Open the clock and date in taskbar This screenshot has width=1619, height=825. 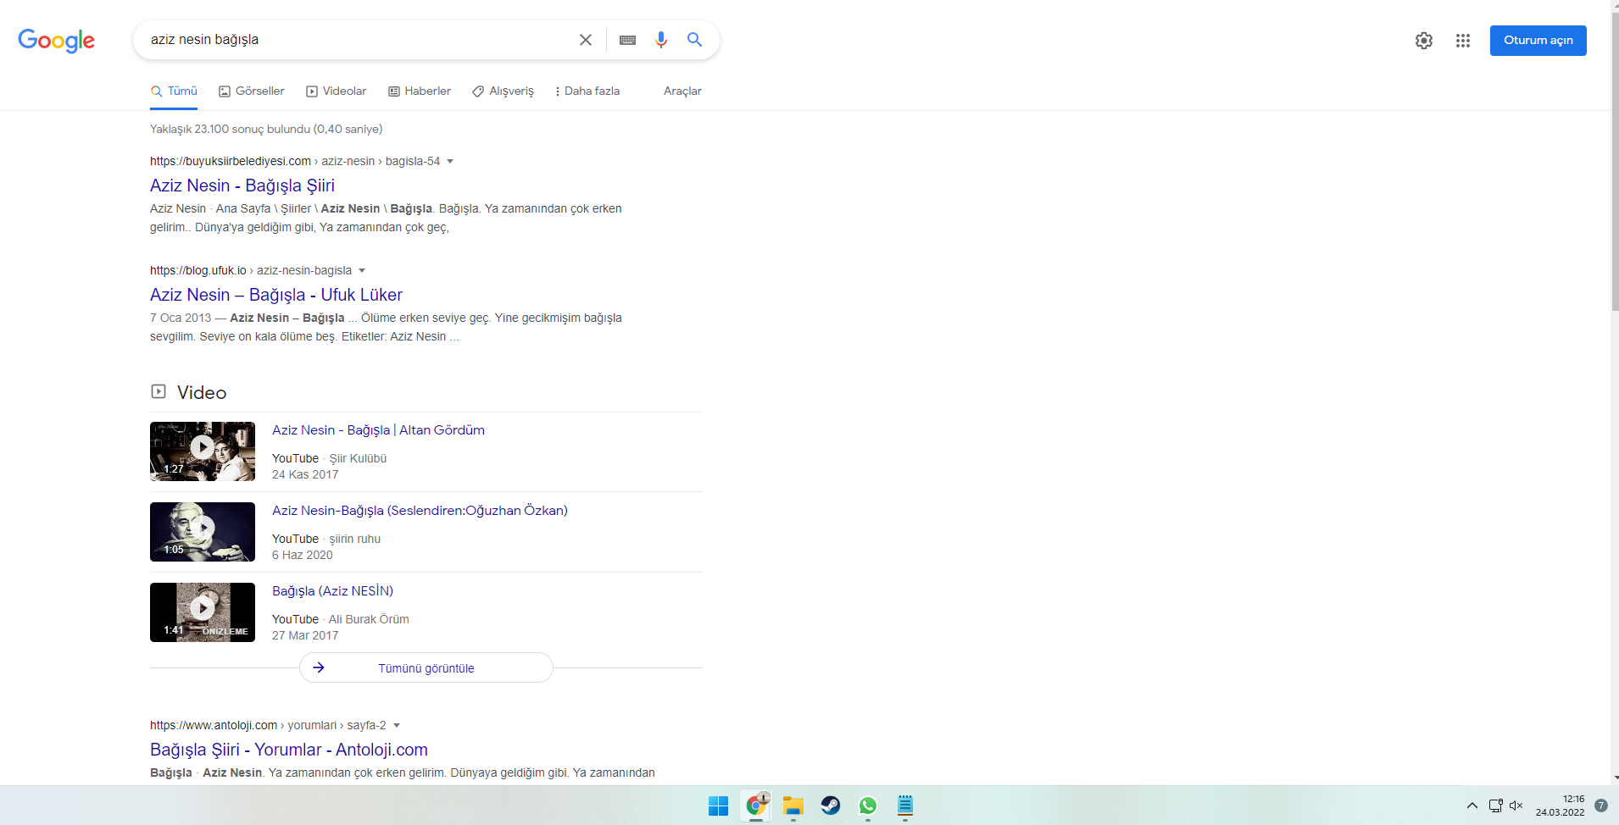[1560, 806]
